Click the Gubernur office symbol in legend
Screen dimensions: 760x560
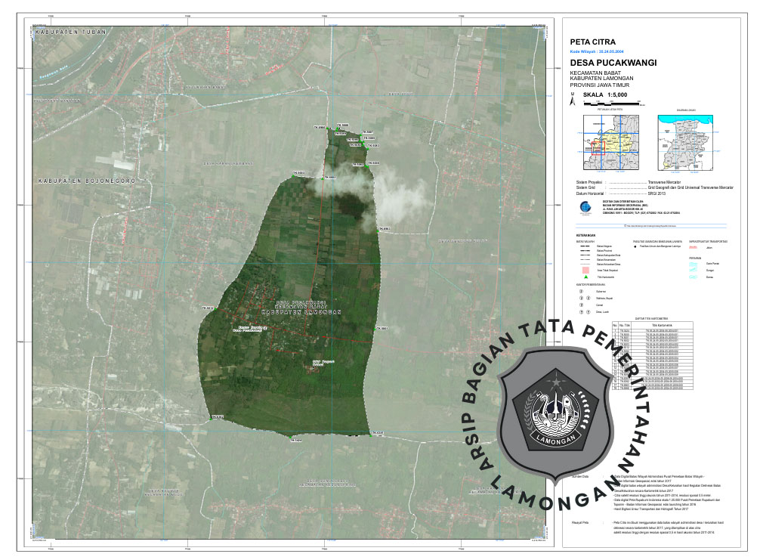(582, 290)
